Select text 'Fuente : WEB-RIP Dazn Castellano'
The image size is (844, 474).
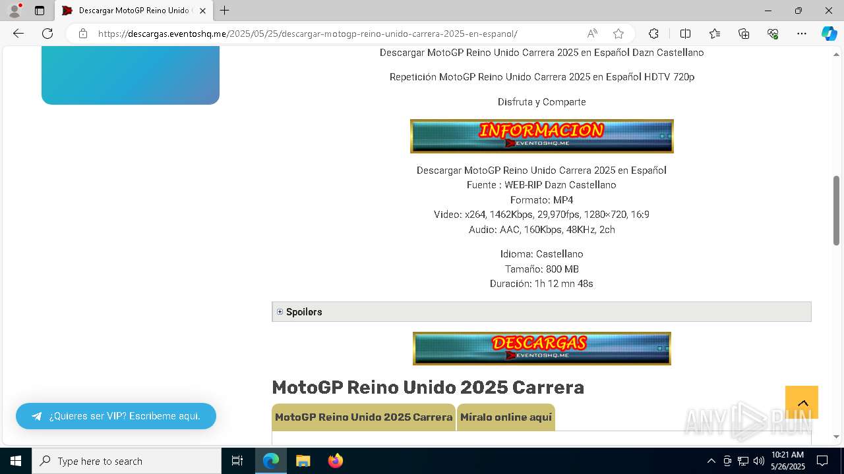pos(541,185)
